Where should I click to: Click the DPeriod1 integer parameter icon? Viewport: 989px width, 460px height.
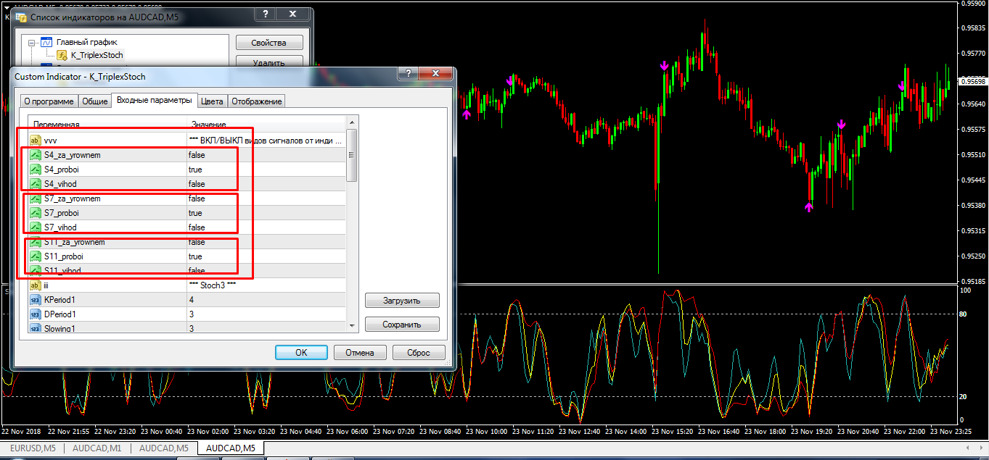click(x=35, y=314)
